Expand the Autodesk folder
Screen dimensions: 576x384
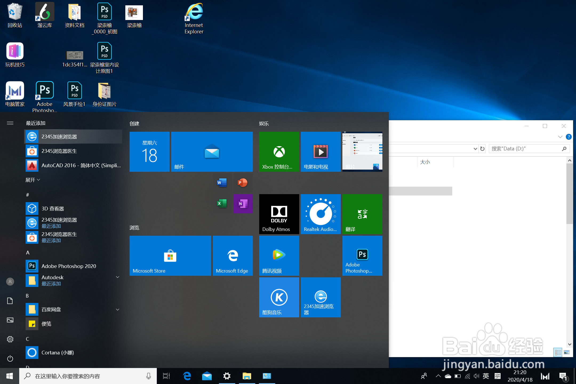coord(73,281)
